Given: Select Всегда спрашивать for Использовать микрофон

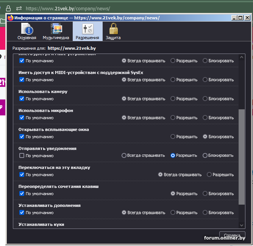Looking at the screenshot, I should pyautogui.click(x=124, y=117).
